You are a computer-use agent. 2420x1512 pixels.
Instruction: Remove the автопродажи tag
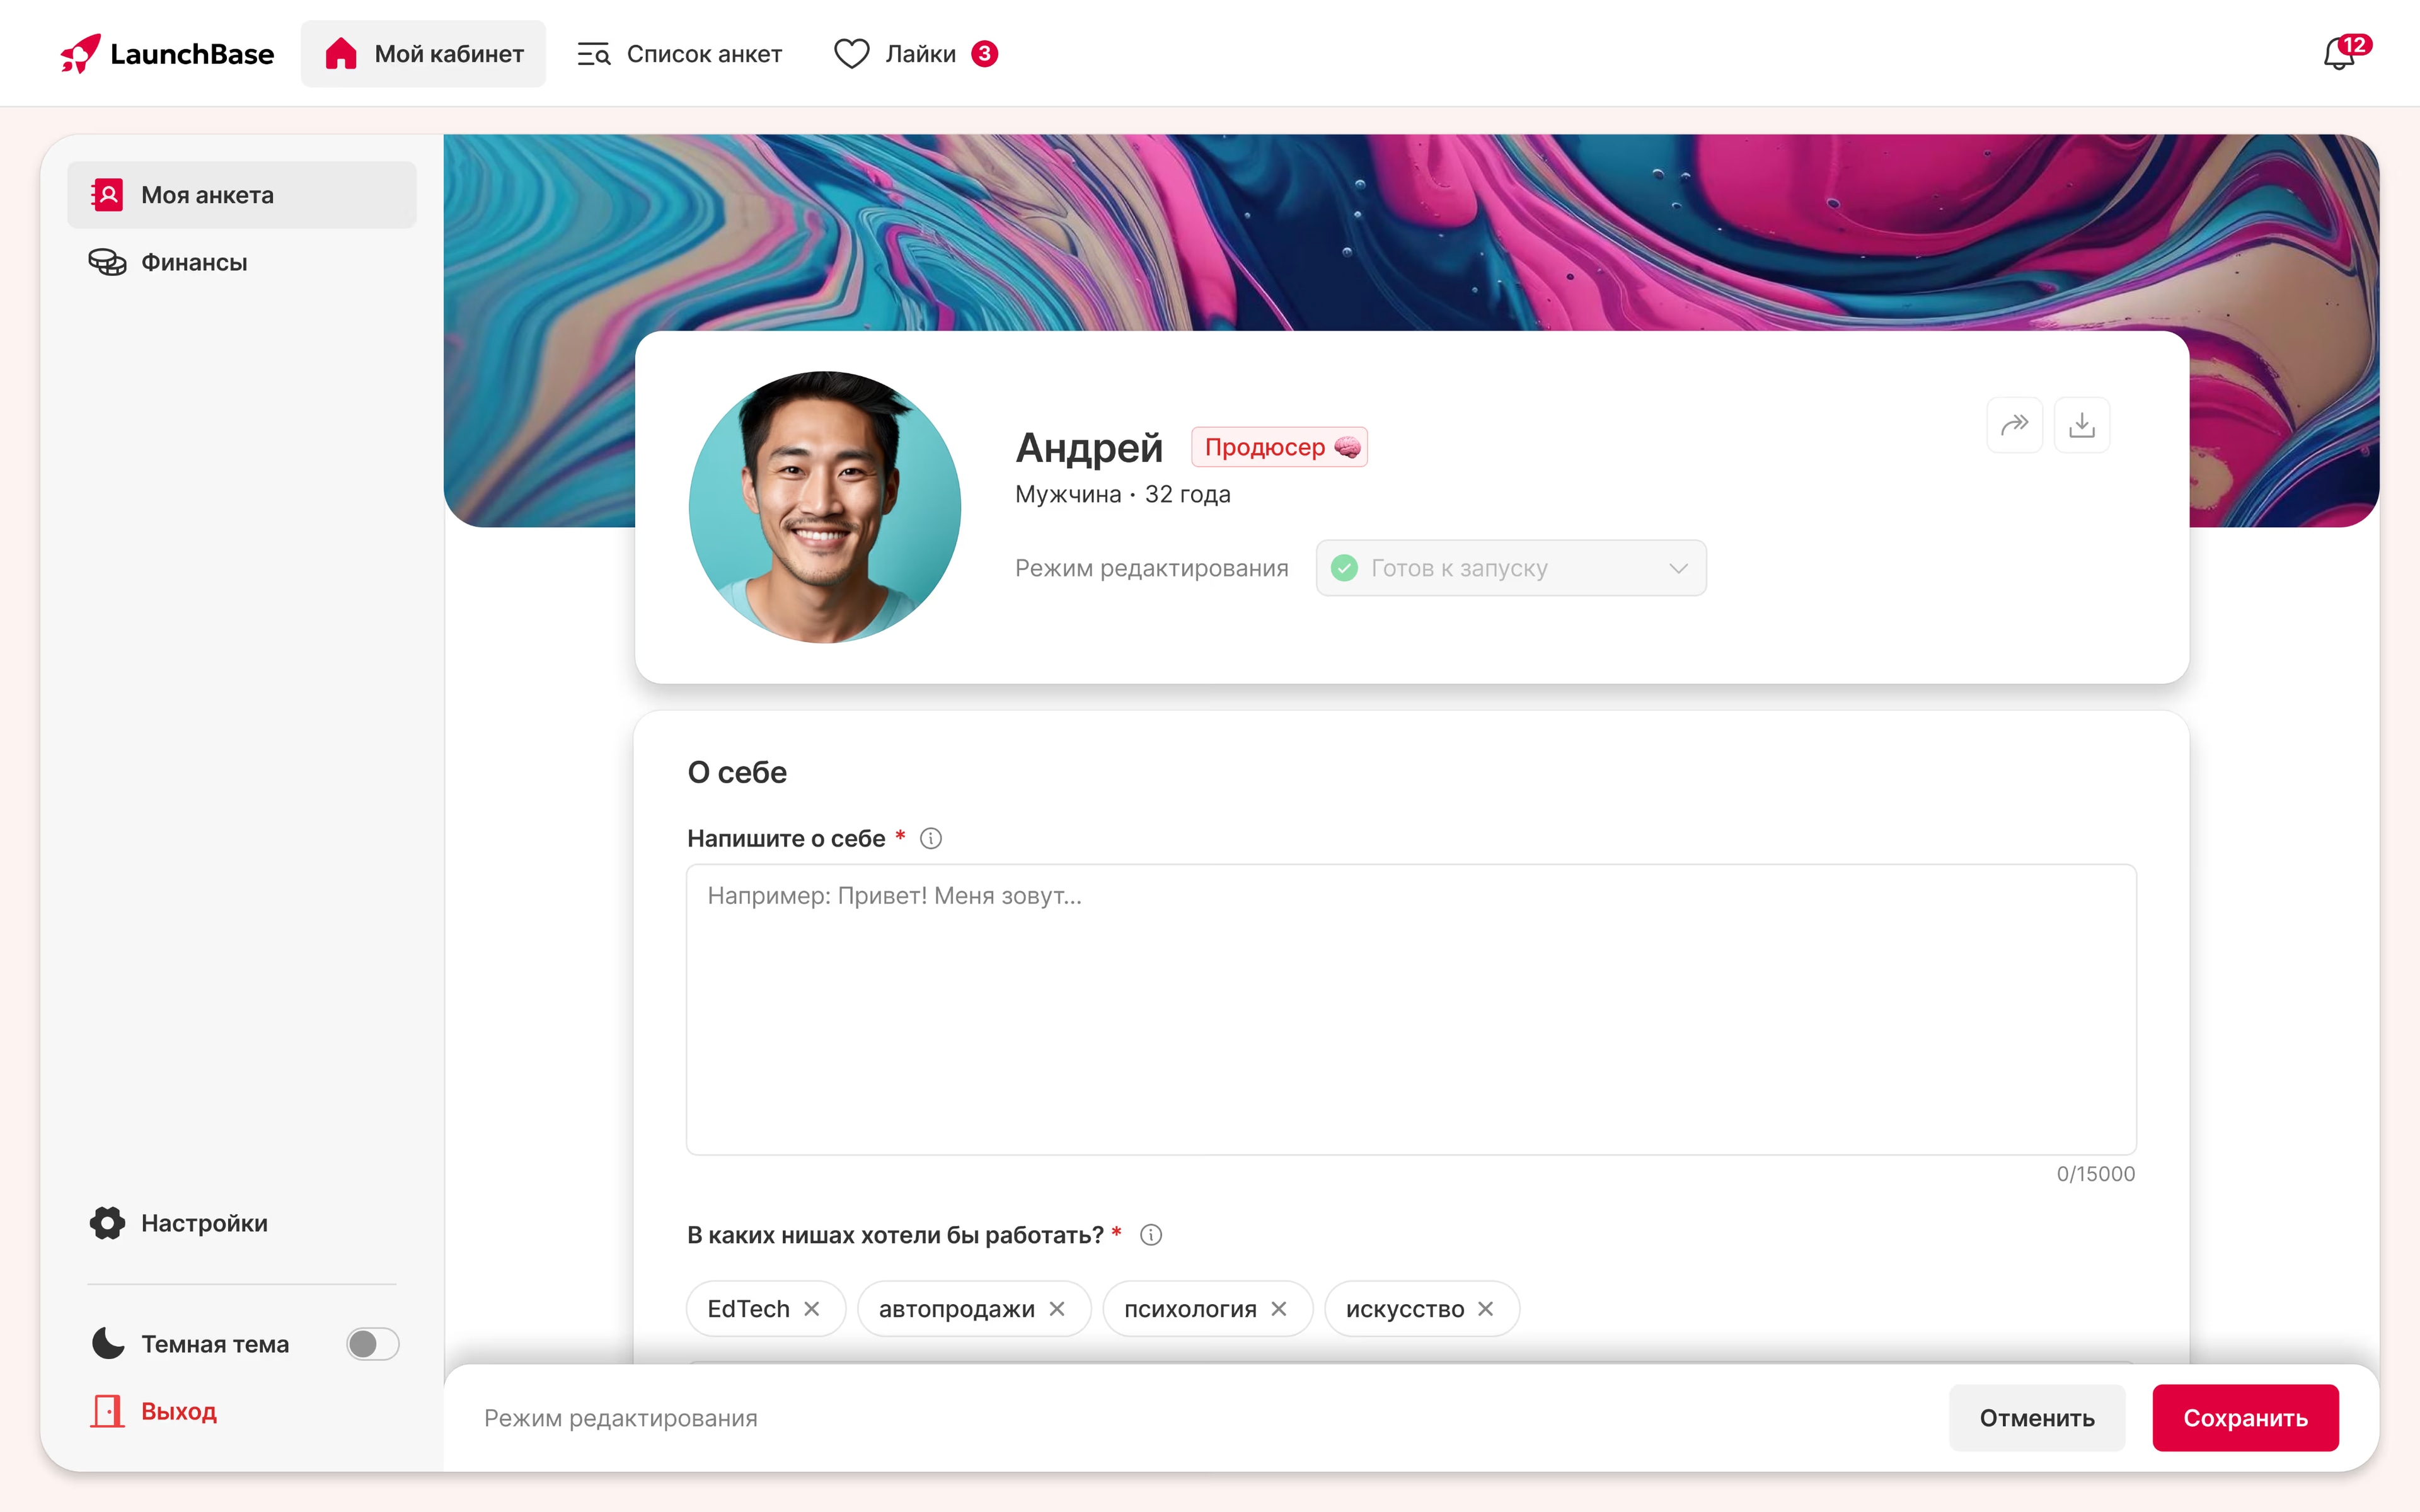(1057, 1309)
